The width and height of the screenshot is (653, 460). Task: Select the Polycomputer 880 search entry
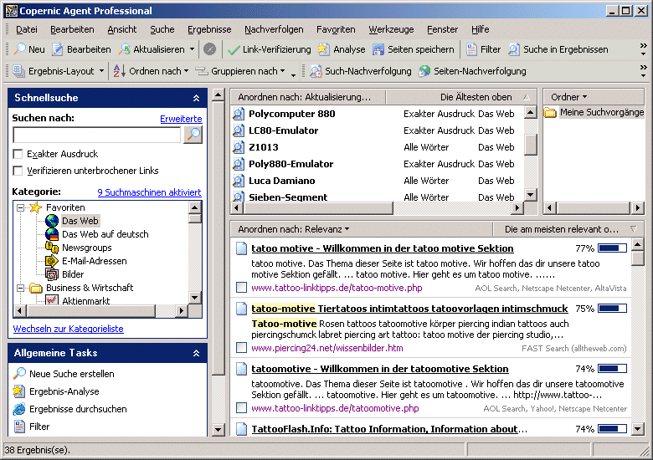click(291, 114)
